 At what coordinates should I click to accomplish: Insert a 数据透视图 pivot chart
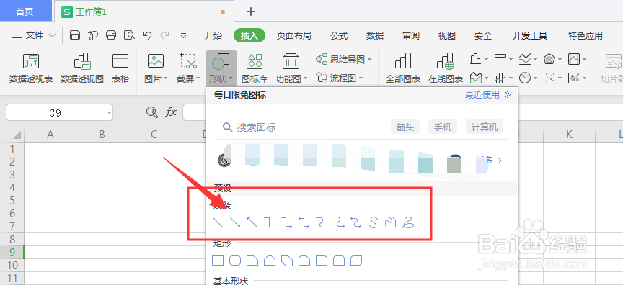82,68
